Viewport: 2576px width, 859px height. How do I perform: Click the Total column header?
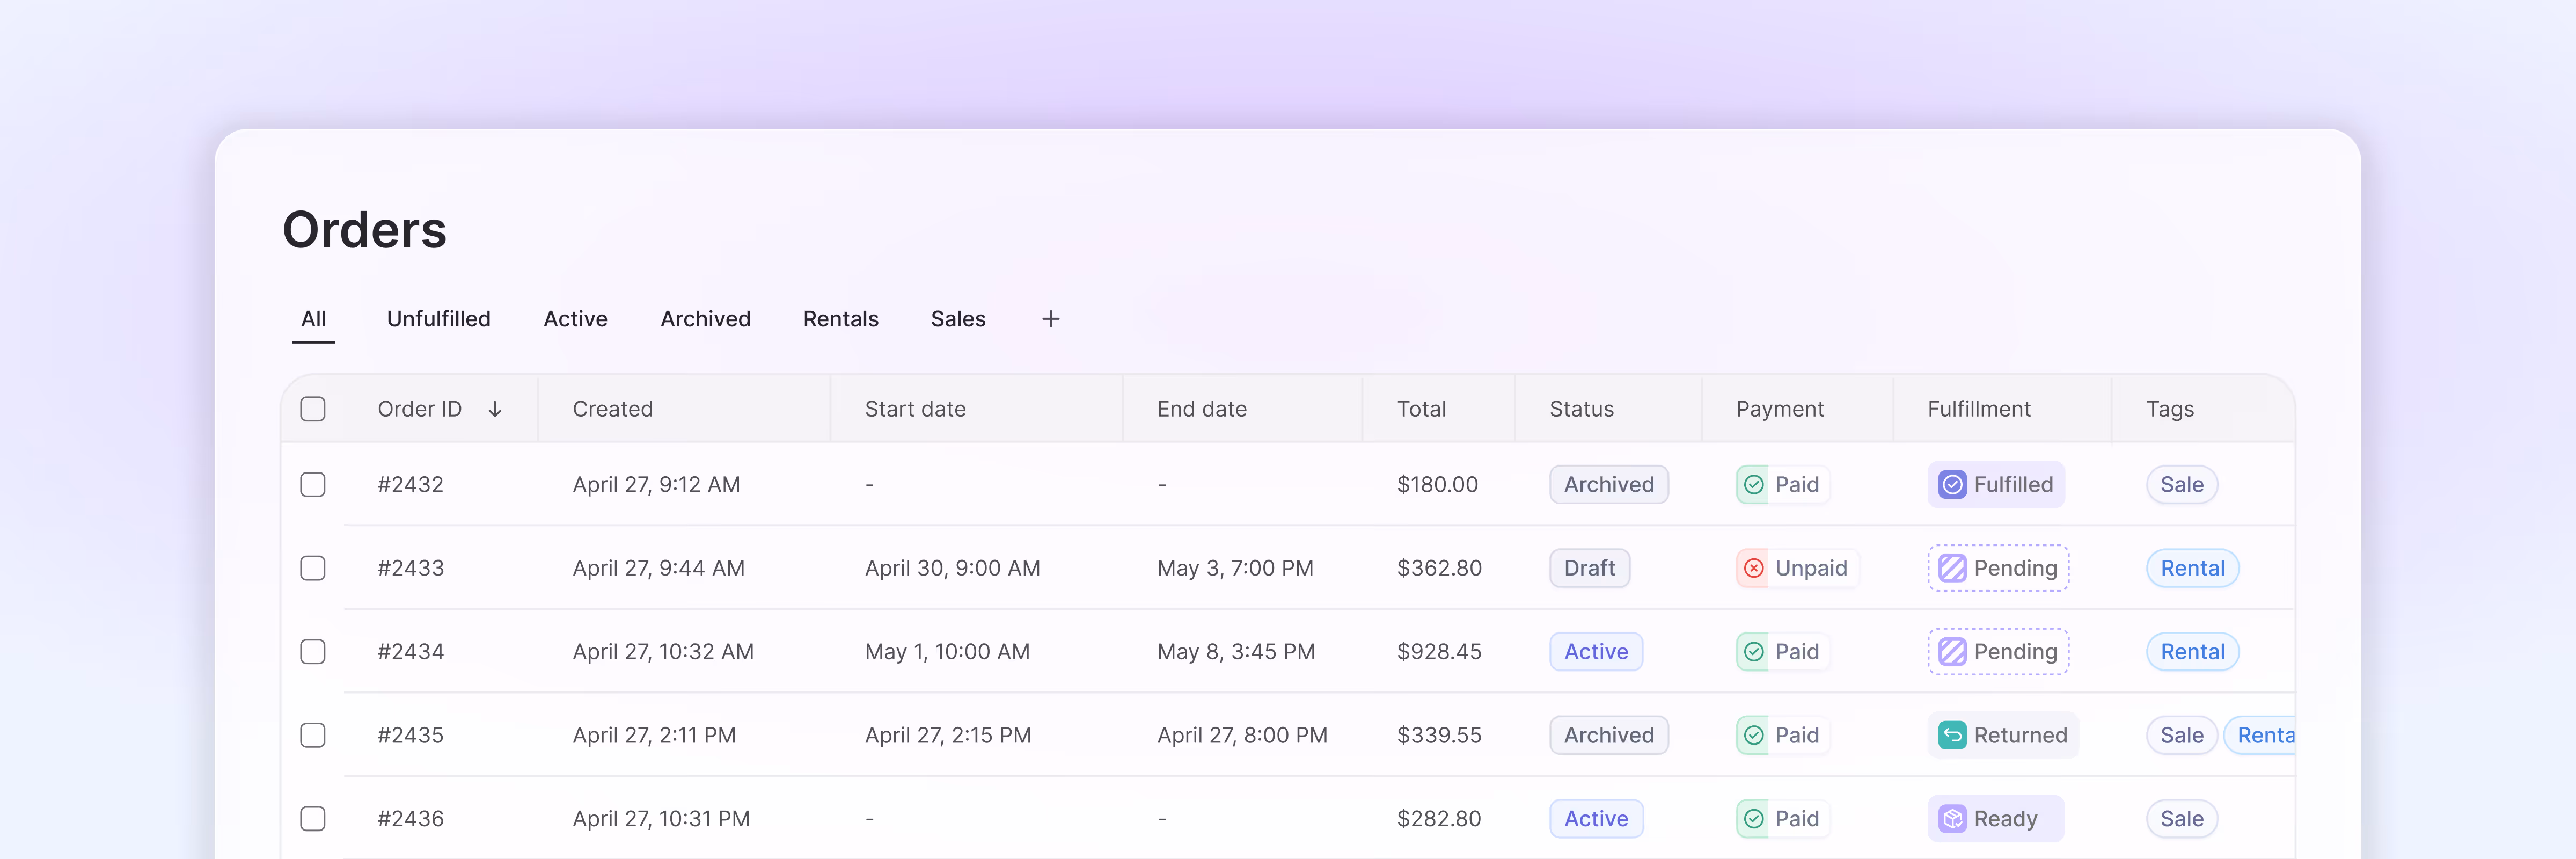click(x=1420, y=409)
